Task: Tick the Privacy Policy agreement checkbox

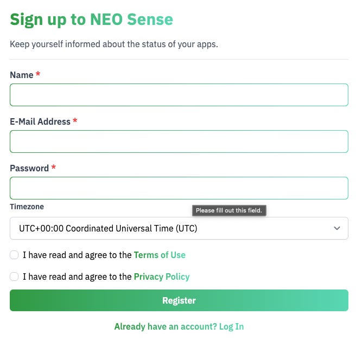Action: pos(15,276)
